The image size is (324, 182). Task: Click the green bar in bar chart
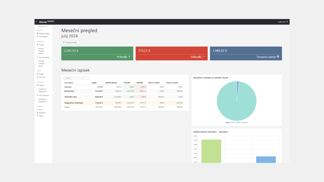tap(211, 151)
